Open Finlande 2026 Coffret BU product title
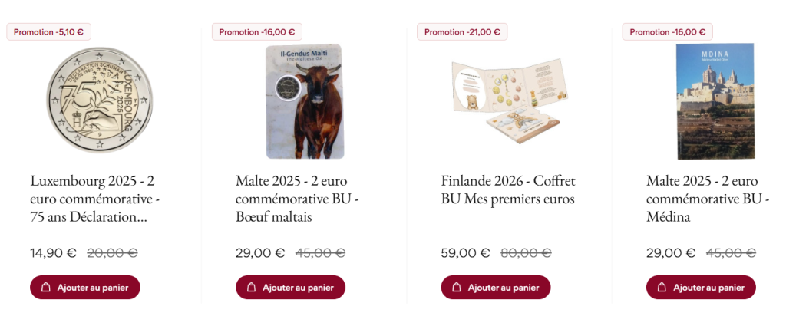This screenshot has height=326, width=786. click(x=508, y=190)
